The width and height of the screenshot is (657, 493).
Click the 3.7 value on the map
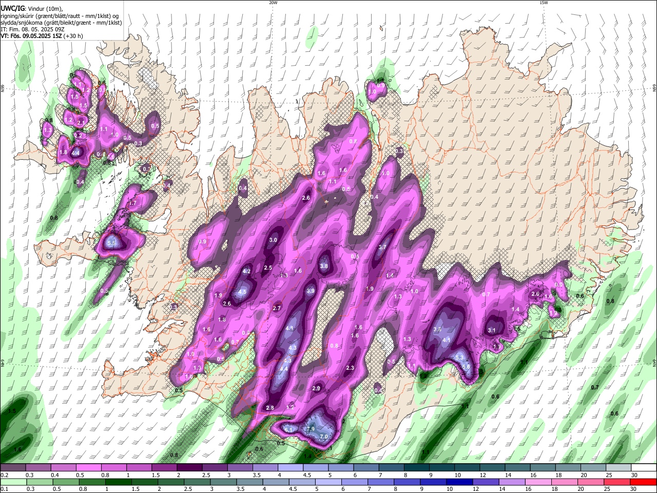pos(382,247)
